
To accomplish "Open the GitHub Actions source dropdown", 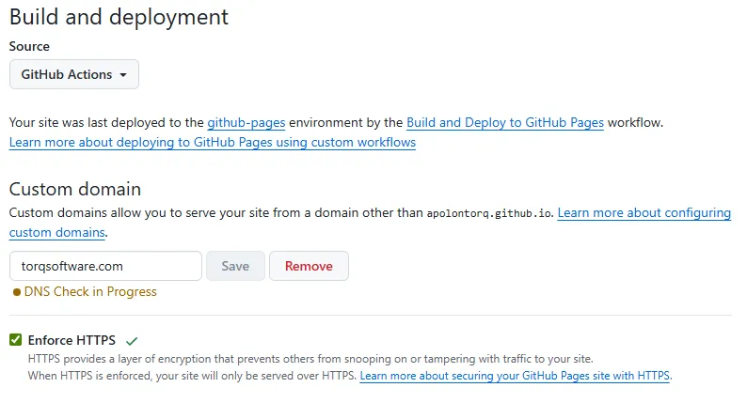I will (73, 74).
